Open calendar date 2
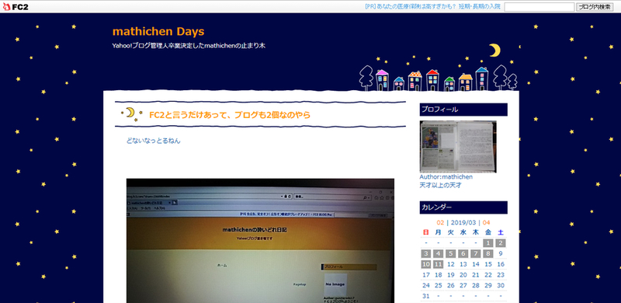This screenshot has height=303, width=621. pyautogui.click(x=501, y=242)
